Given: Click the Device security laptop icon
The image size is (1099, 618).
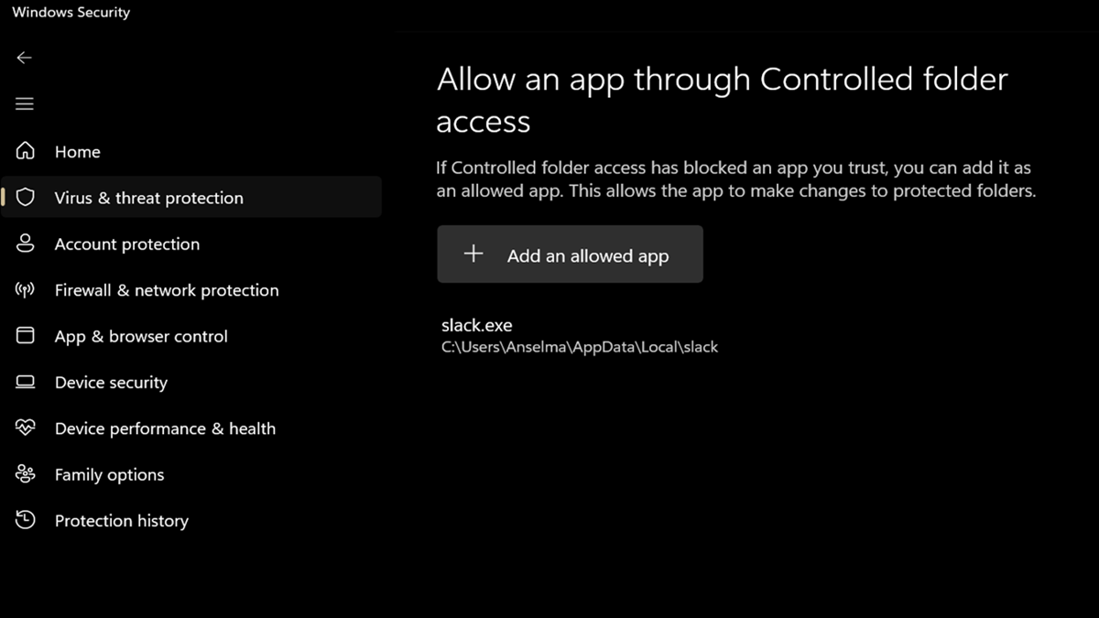Looking at the screenshot, I should 26,382.
